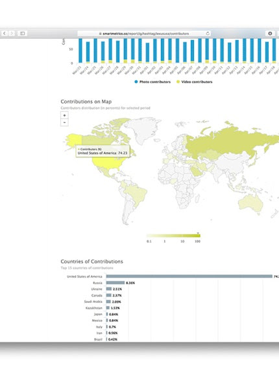The width and height of the screenshot is (279, 369).
Task: Click the Russia 8.36% bar
Action: point(115,283)
